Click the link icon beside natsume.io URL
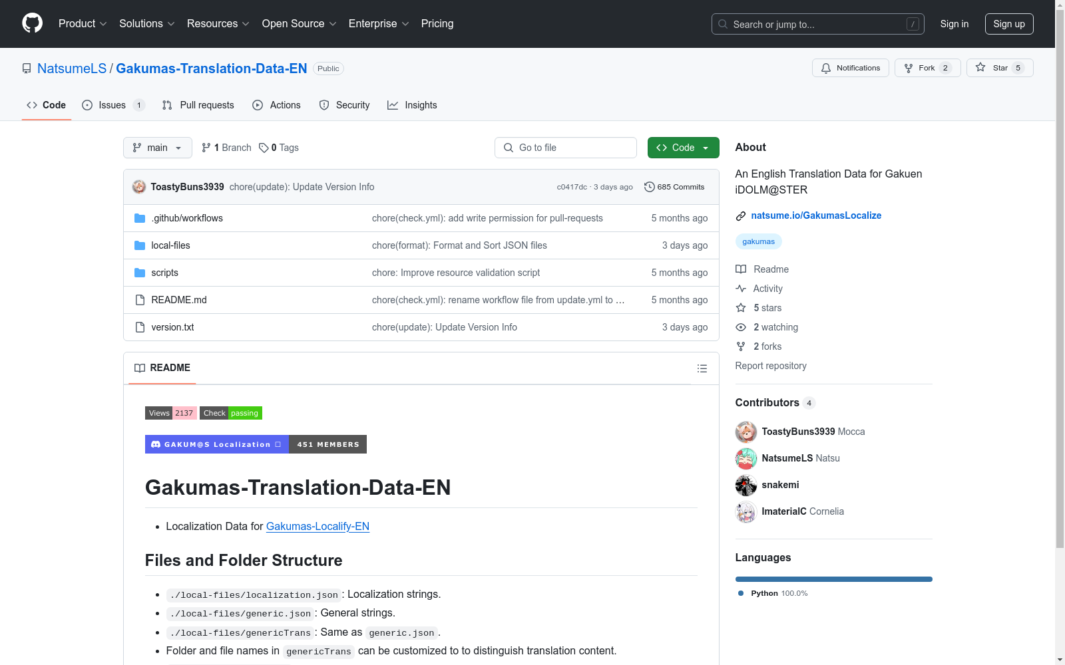The image size is (1065, 665). tap(741, 215)
